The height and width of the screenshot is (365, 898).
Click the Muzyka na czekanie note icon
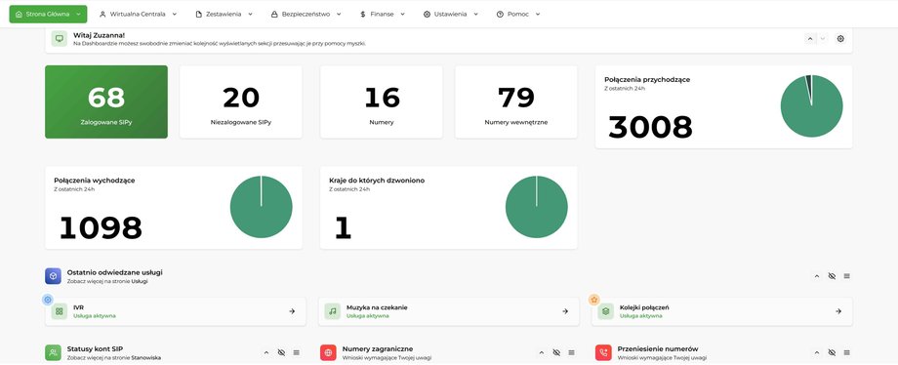tap(332, 311)
